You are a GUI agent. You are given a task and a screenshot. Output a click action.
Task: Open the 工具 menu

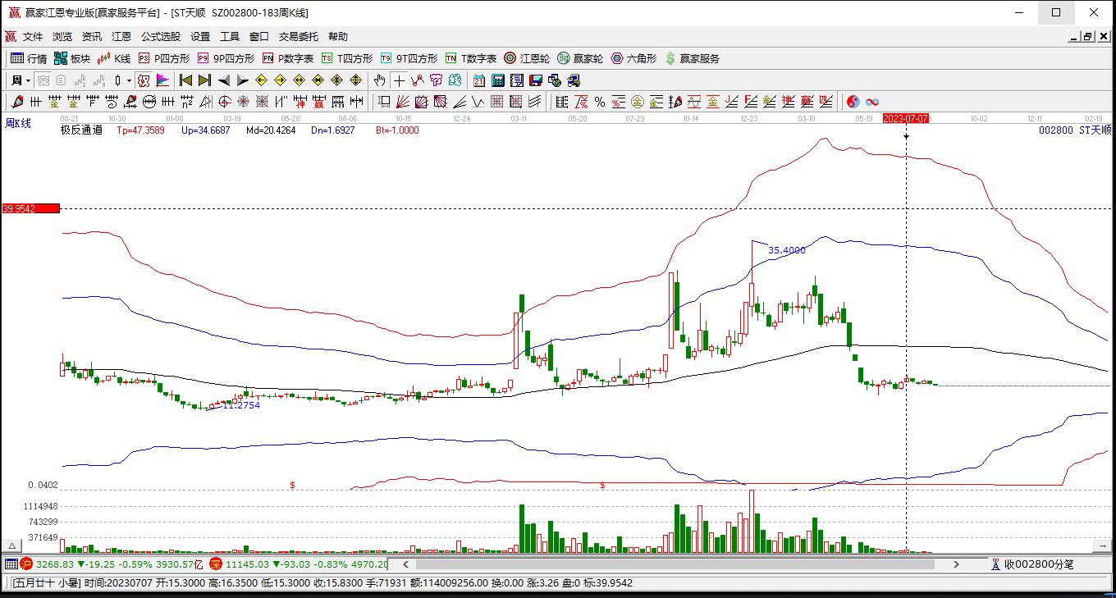coord(230,37)
